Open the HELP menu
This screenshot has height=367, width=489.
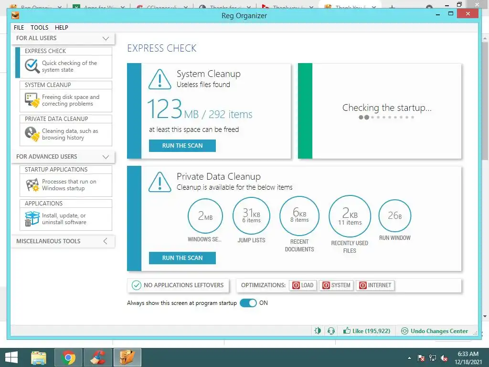click(x=62, y=27)
